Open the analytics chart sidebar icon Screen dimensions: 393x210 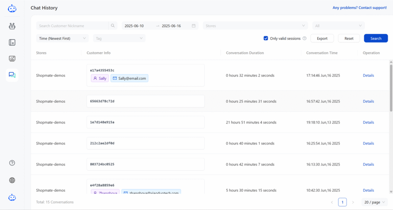[x=12, y=59]
